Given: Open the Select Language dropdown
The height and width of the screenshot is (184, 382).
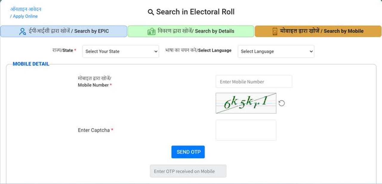Looking at the screenshot, I should 276,51.
